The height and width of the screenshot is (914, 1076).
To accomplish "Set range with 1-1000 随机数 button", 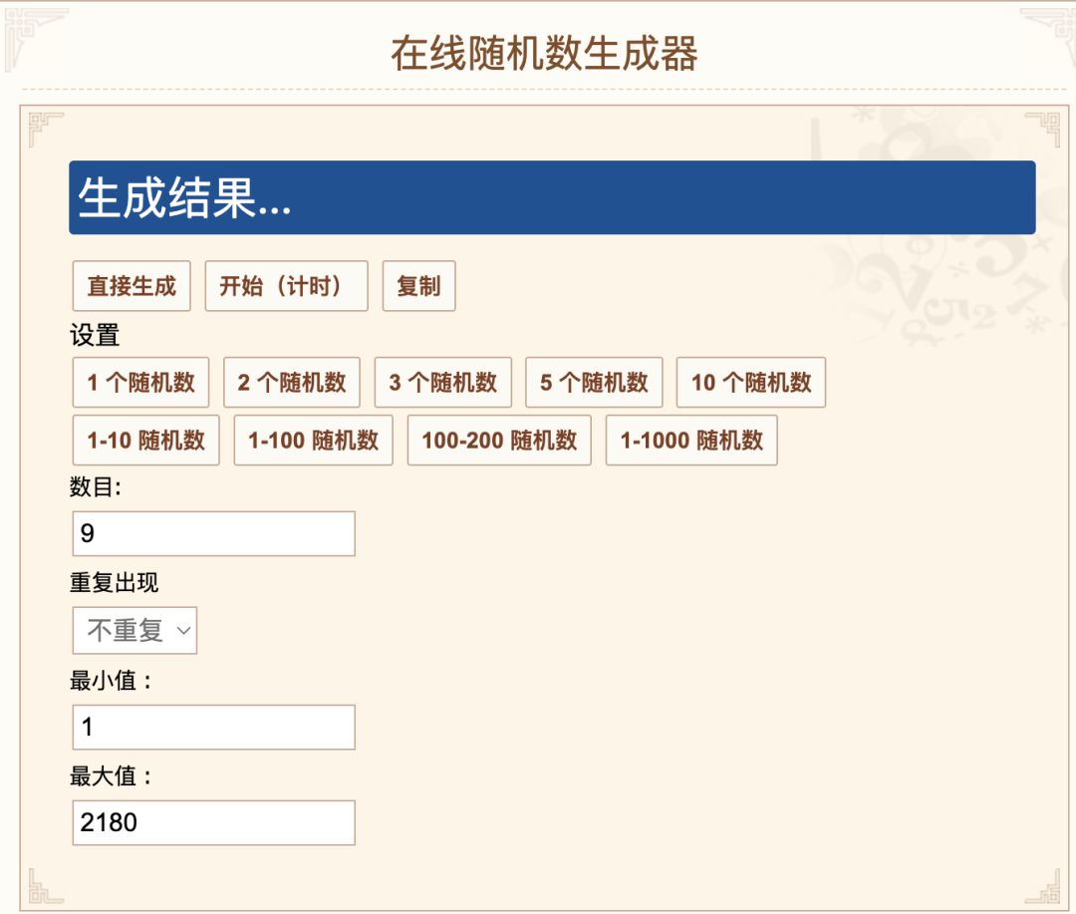I will coord(691,441).
